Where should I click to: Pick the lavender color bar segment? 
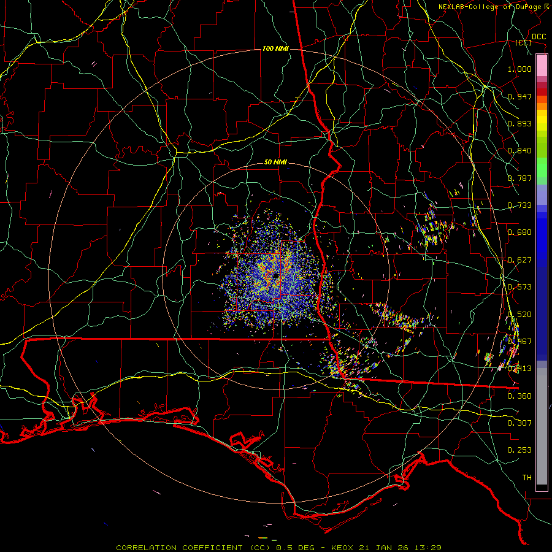[x=542, y=194]
